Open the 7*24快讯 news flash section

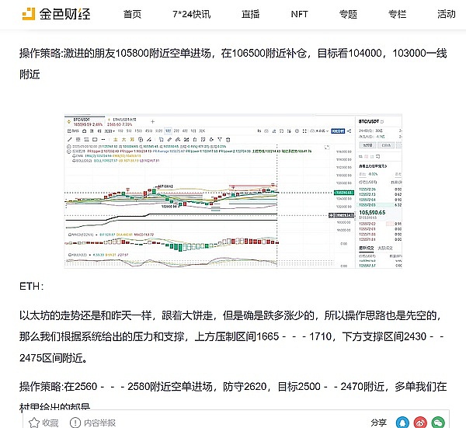click(191, 14)
